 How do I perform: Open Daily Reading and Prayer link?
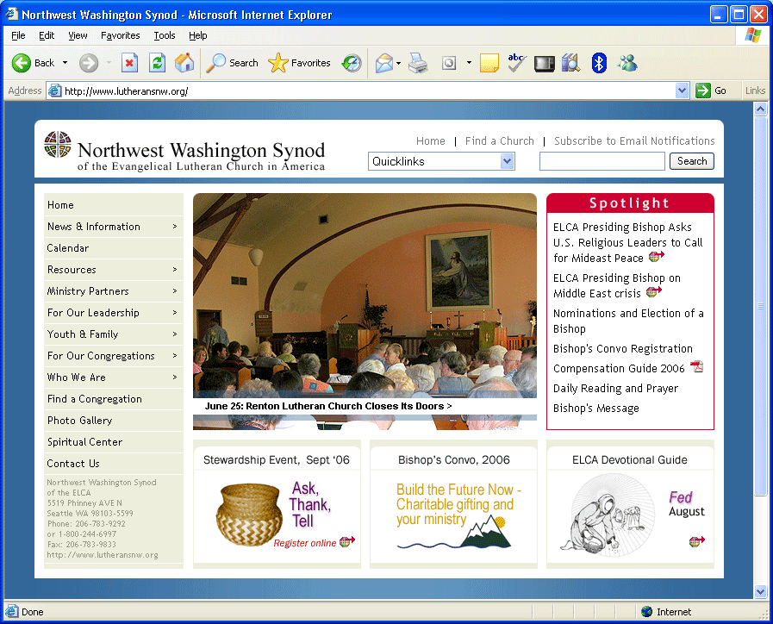615,389
